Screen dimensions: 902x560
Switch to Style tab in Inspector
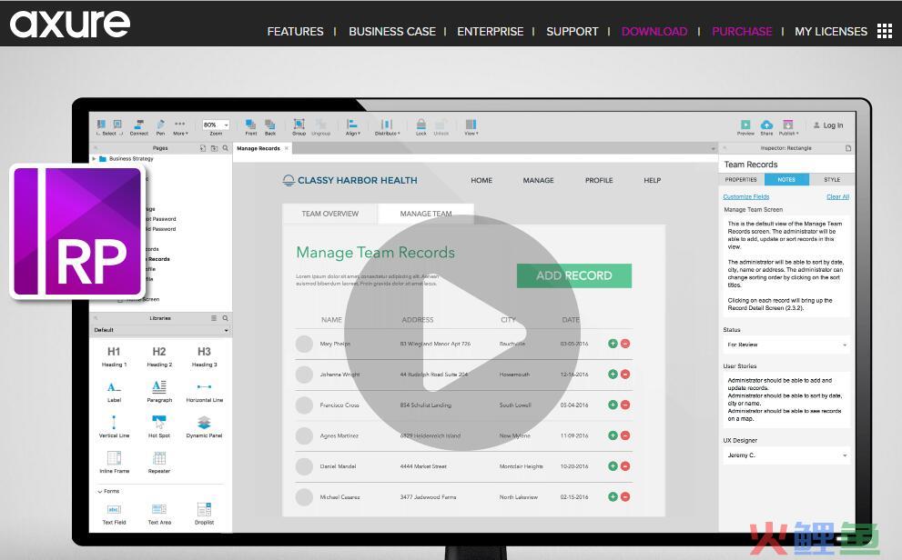click(832, 180)
